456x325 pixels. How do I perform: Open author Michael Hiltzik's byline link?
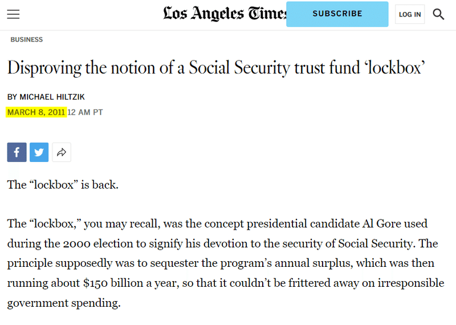52,97
